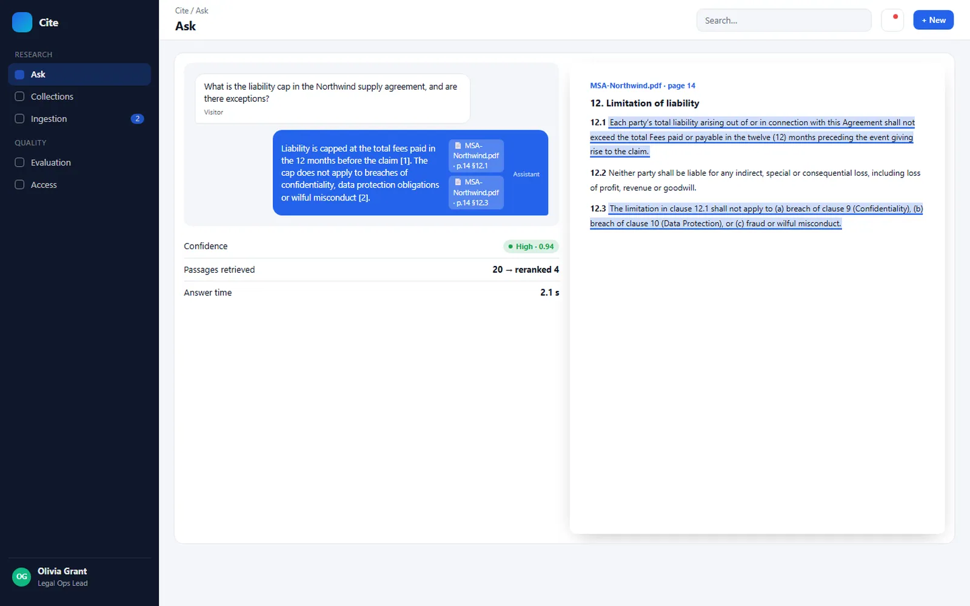Click the '20 → reranked 4' value
Screen dimensions: 970x606
pos(526,270)
